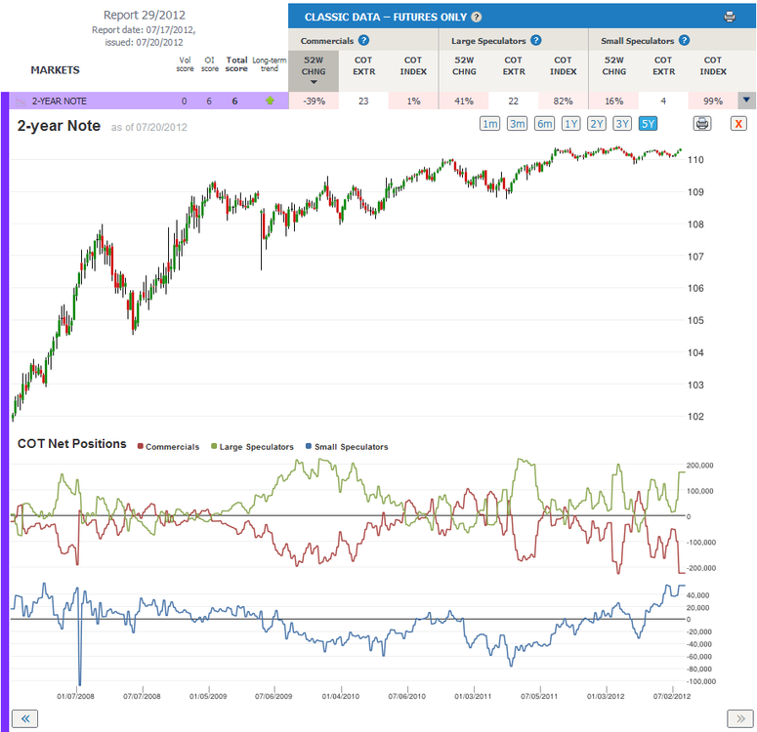Click the Report 29/2012 title
The image size is (757, 732).
click(x=145, y=15)
